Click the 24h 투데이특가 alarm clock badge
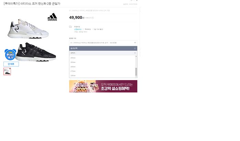This screenshot has height=141, width=240. (x=10, y=54)
